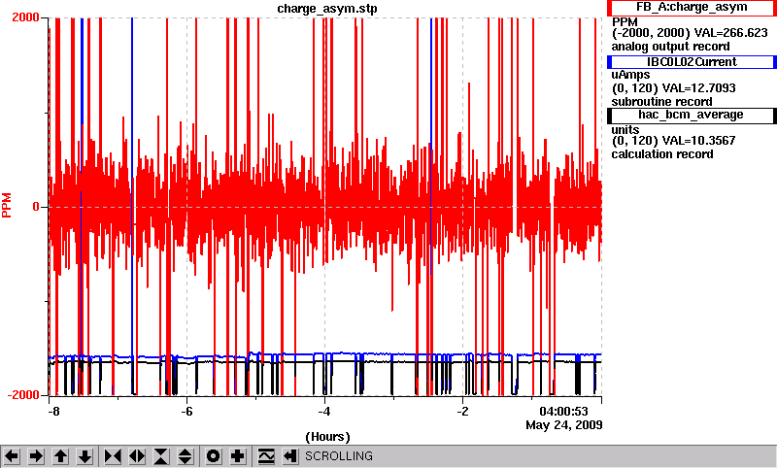
Task: Click the -8 hours x-axis tick label
Action: pyautogui.click(x=53, y=412)
